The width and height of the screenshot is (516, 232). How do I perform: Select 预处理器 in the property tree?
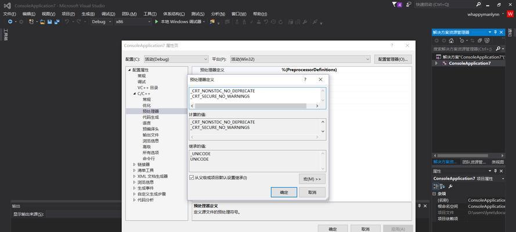click(151, 111)
